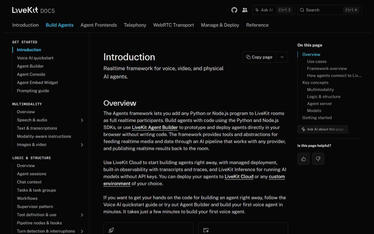Image resolution: width=374 pixels, height=234 pixels.
Task: Open Chat context sidebar item
Action: (29, 182)
